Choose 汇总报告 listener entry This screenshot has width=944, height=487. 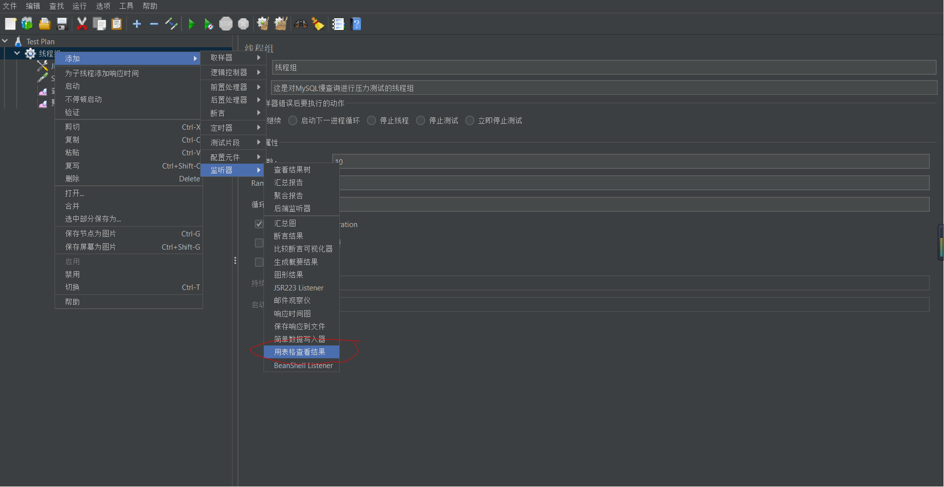pos(301,182)
